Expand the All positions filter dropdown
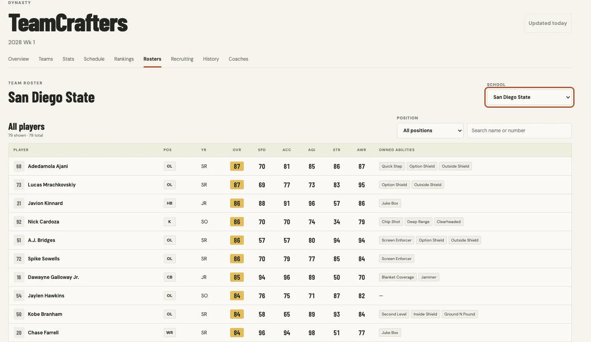 click(x=430, y=131)
